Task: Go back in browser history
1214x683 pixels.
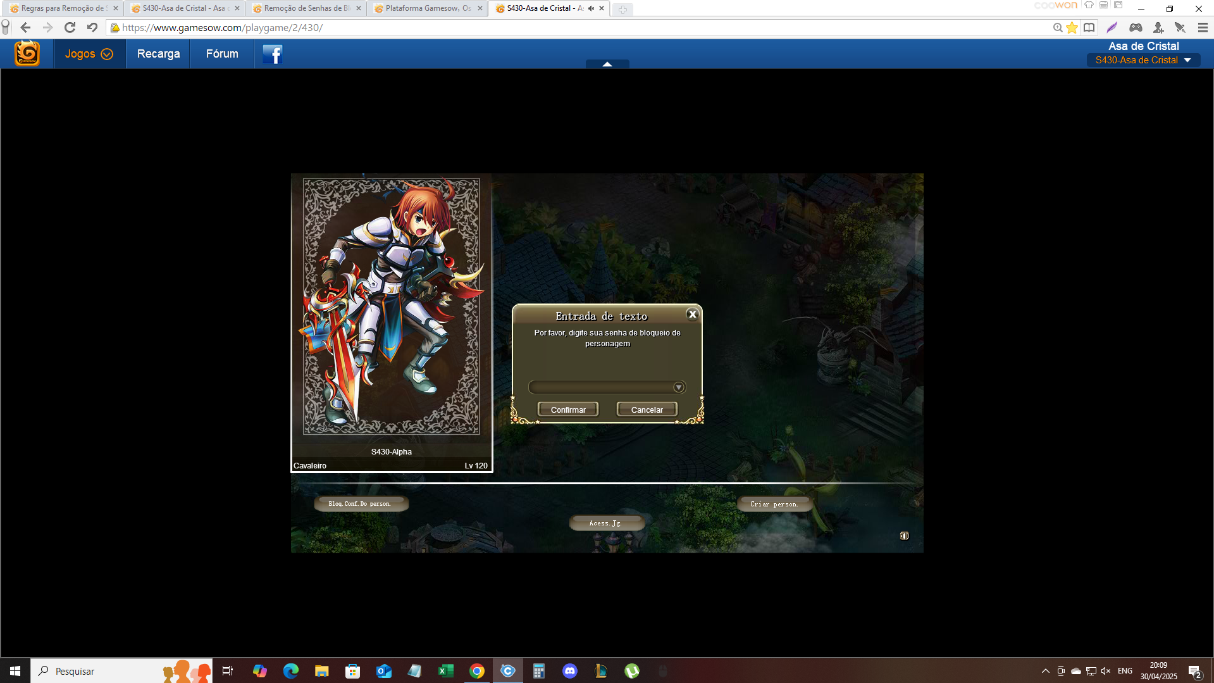Action: coord(25,27)
